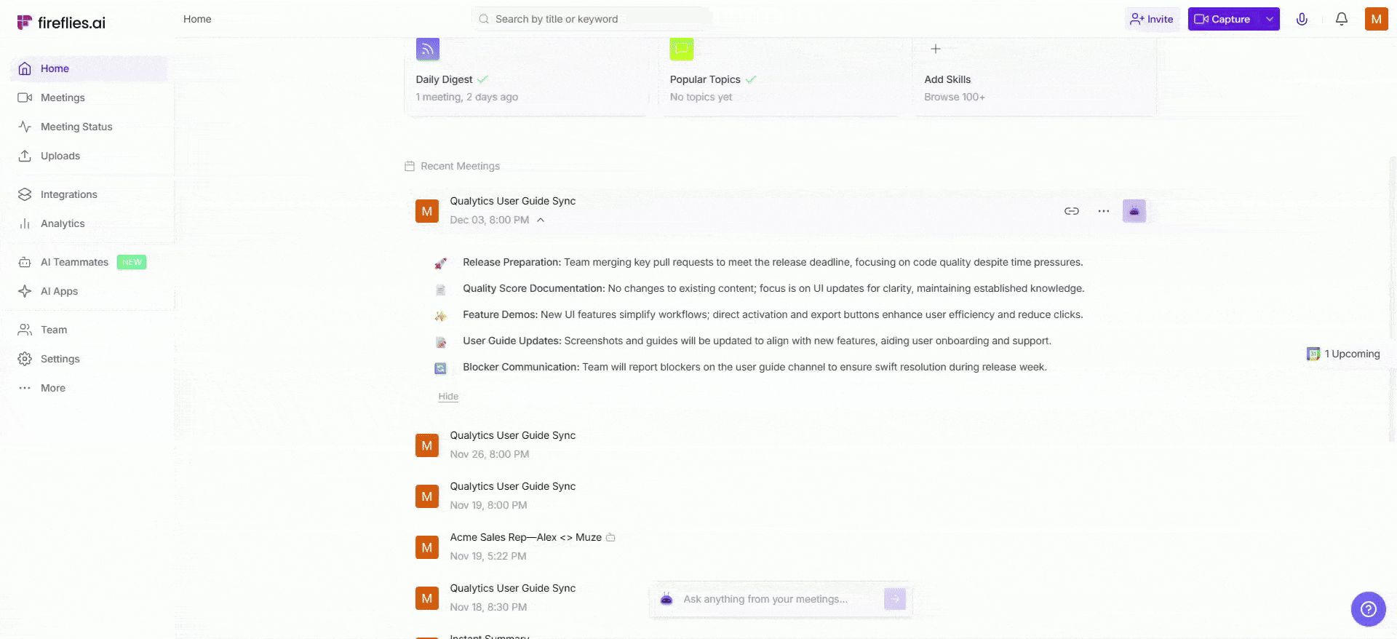Screen dimensions: 1397x639
Task: Open more options for Dec 03 meeting
Action: coord(1104,211)
